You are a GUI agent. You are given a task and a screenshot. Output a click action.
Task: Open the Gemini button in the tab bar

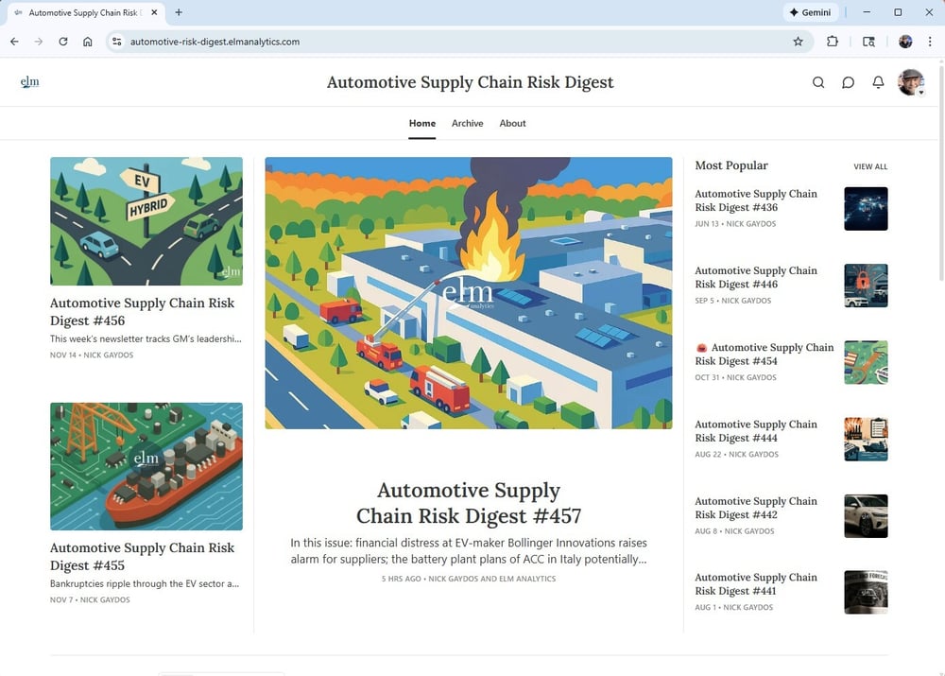[810, 12]
